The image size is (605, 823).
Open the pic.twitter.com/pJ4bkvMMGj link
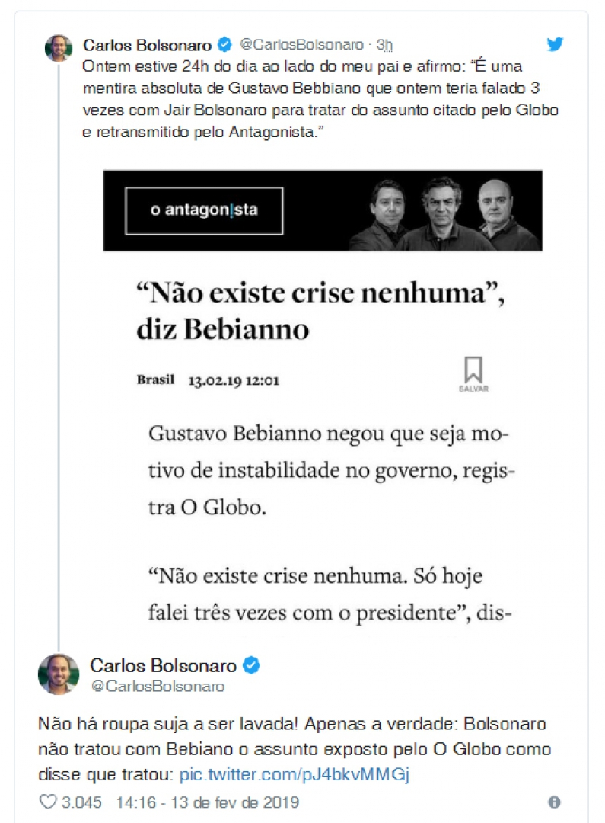click(x=295, y=775)
